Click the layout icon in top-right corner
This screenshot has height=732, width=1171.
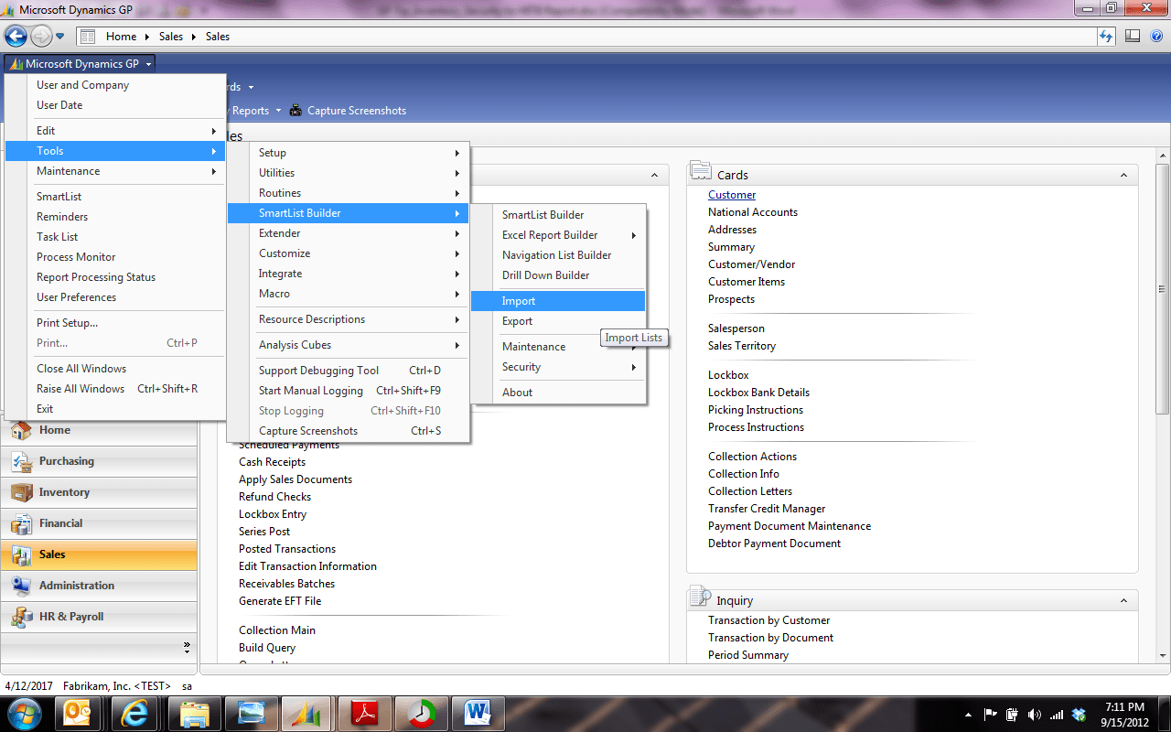[x=1133, y=37]
